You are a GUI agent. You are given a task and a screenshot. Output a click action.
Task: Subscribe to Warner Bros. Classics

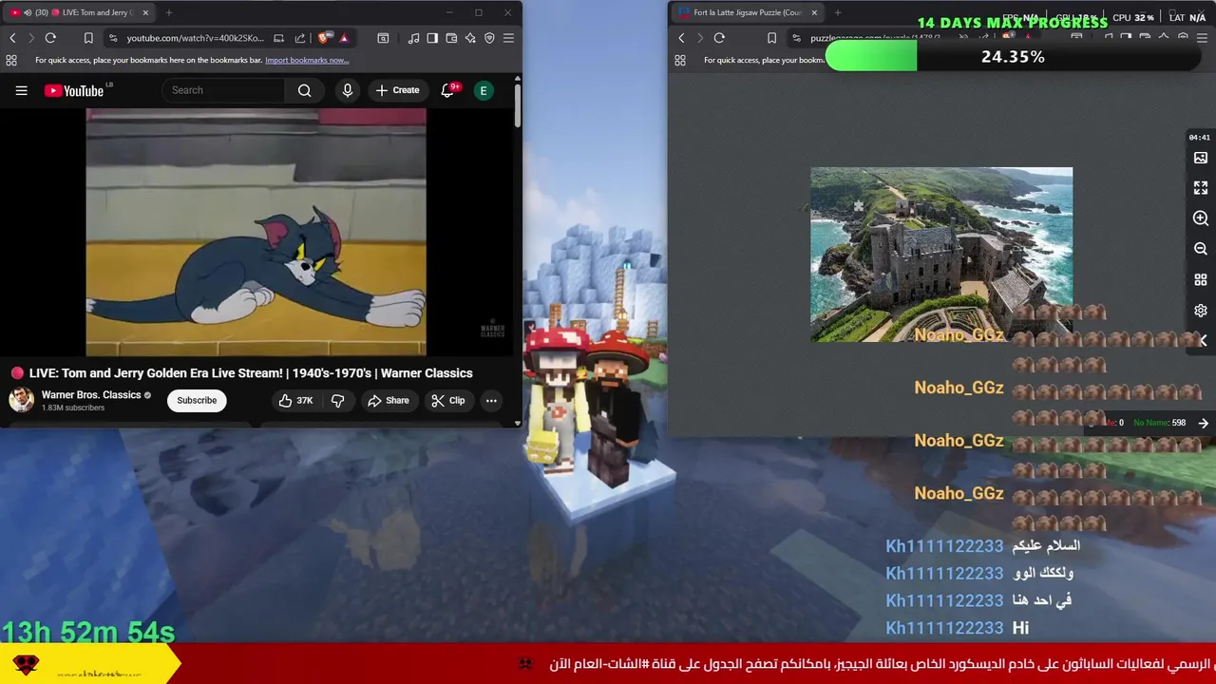[x=197, y=400]
